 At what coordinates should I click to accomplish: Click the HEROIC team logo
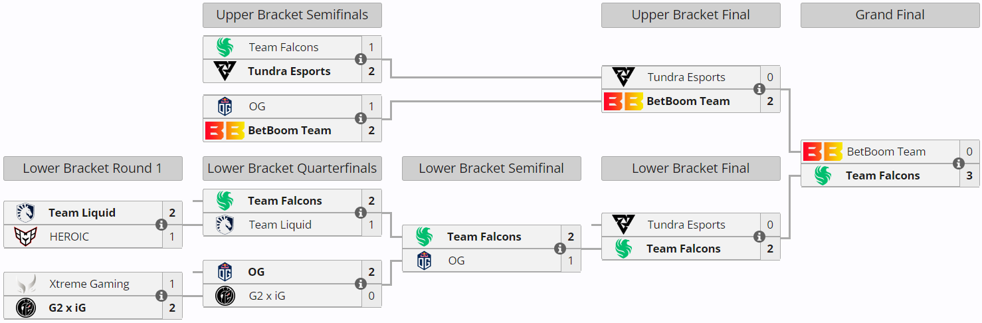[26, 237]
